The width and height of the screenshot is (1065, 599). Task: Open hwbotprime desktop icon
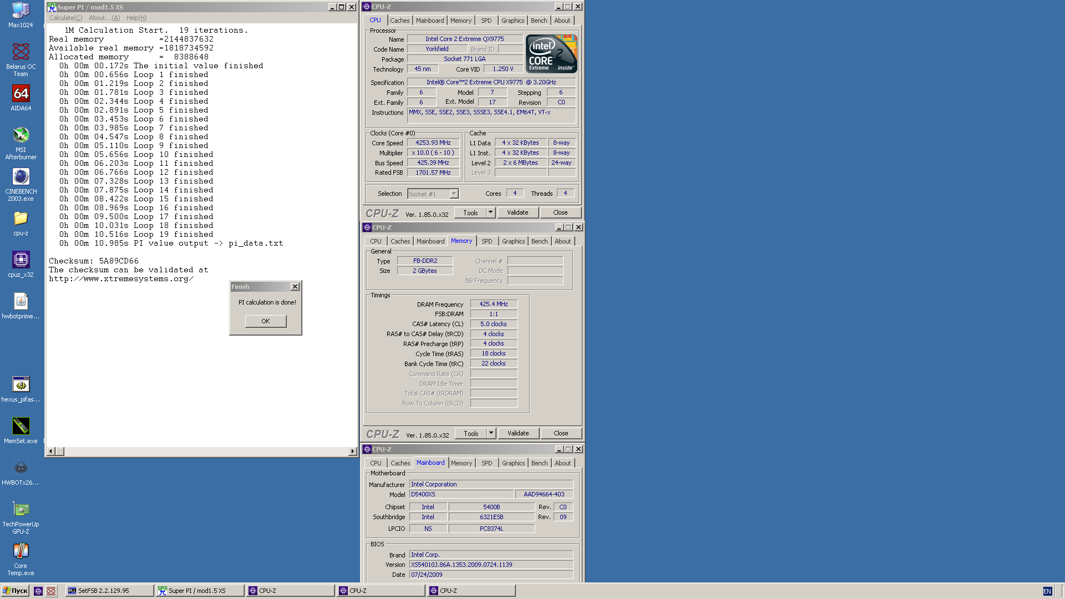(x=21, y=306)
